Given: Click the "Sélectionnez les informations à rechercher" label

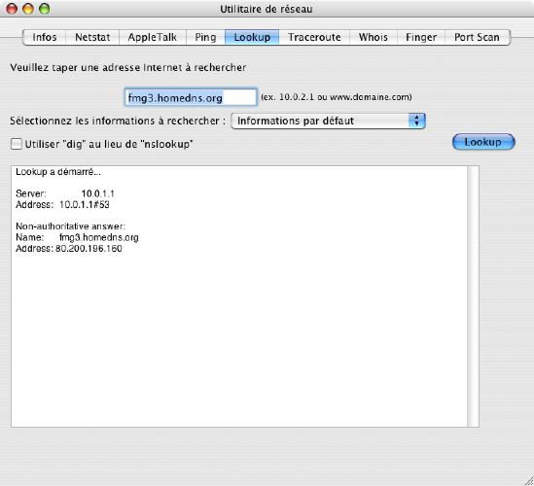Looking at the screenshot, I should click(118, 121).
